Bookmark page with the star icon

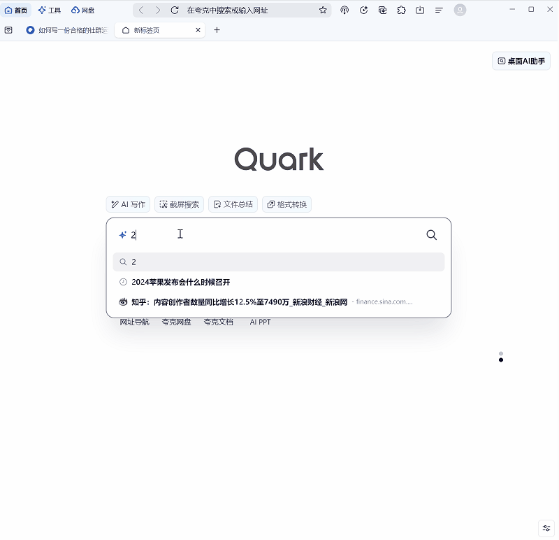pyautogui.click(x=323, y=10)
